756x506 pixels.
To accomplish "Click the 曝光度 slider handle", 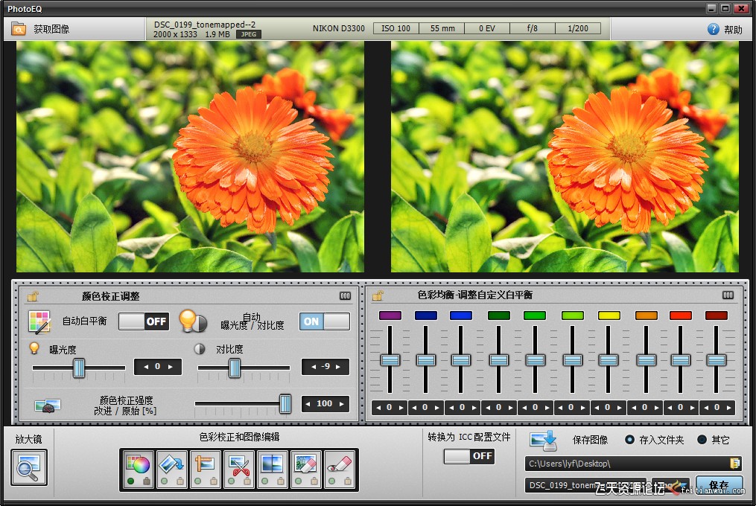I will [79, 368].
